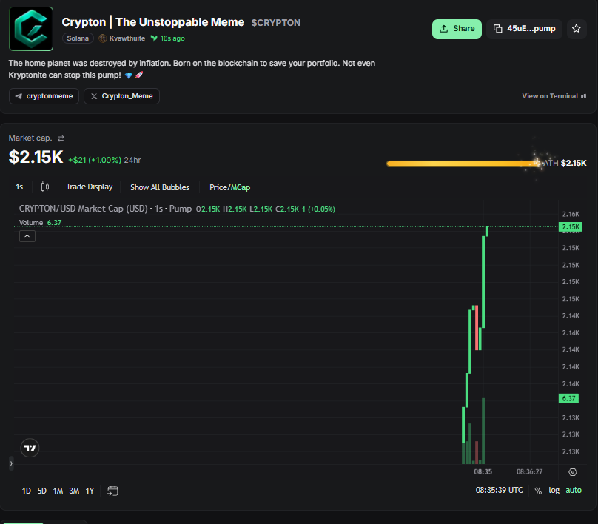Screen dimensions: 598x524
Task: Collapse the chart legend with the caret button
Action: pos(27,236)
